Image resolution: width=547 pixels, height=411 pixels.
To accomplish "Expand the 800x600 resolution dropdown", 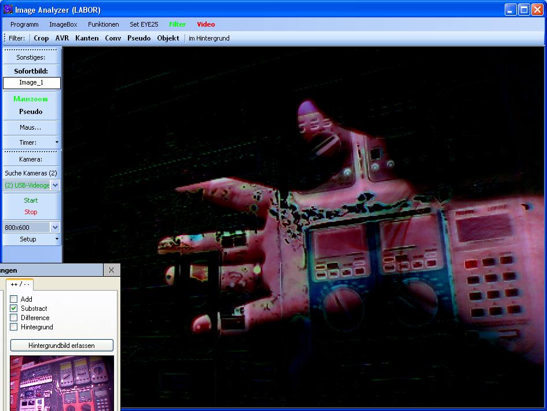I will (x=56, y=227).
